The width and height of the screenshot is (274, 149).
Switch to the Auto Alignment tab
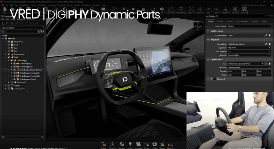pyautogui.click(x=242, y=21)
